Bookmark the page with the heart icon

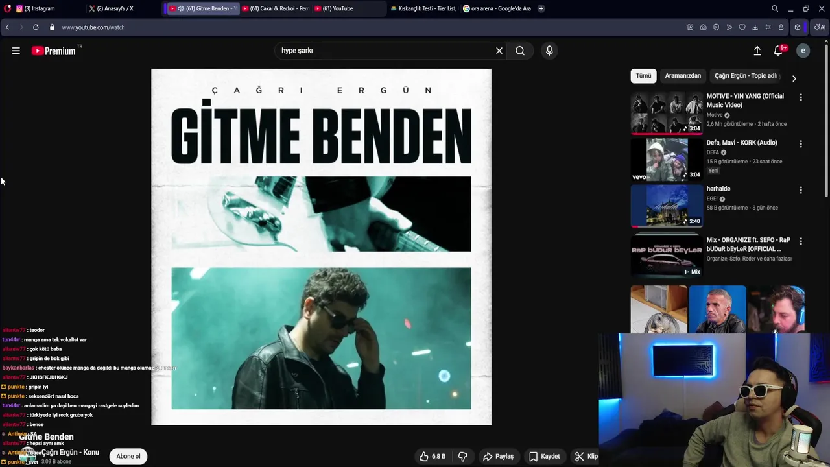(x=742, y=27)
